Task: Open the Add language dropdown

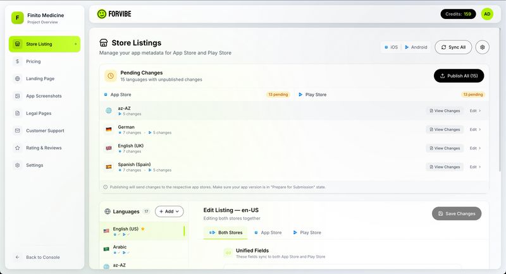Action: pyautogui.click(x=169, y=211)
